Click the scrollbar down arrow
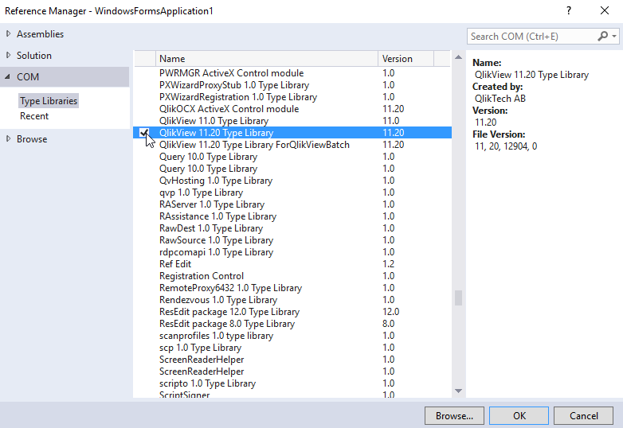Screen dimensions: 623x428 click(458, 391)
